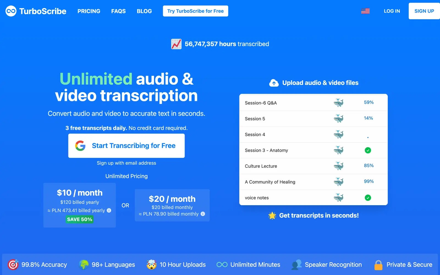Viewport: 440px width, 275px height.
Task: Click the 85% value for Culture Lecture
Action: pos(369,166)
